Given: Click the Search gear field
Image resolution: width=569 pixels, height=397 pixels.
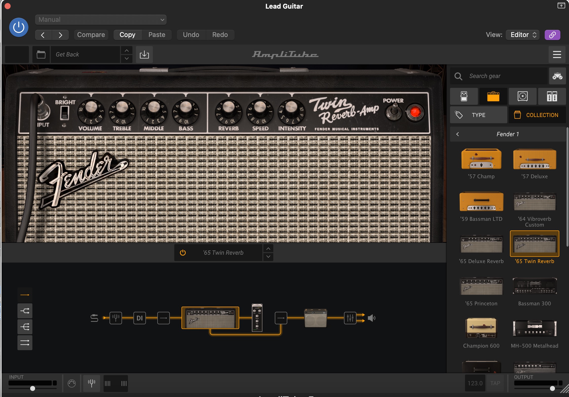Looking at the screenshot, I should click(x=499, y=76).
